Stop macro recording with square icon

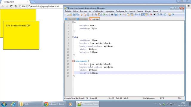coord(155,15)
